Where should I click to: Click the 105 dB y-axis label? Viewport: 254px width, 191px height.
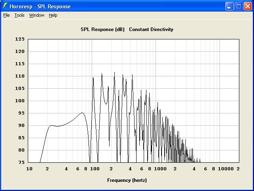tap(20, 88)
